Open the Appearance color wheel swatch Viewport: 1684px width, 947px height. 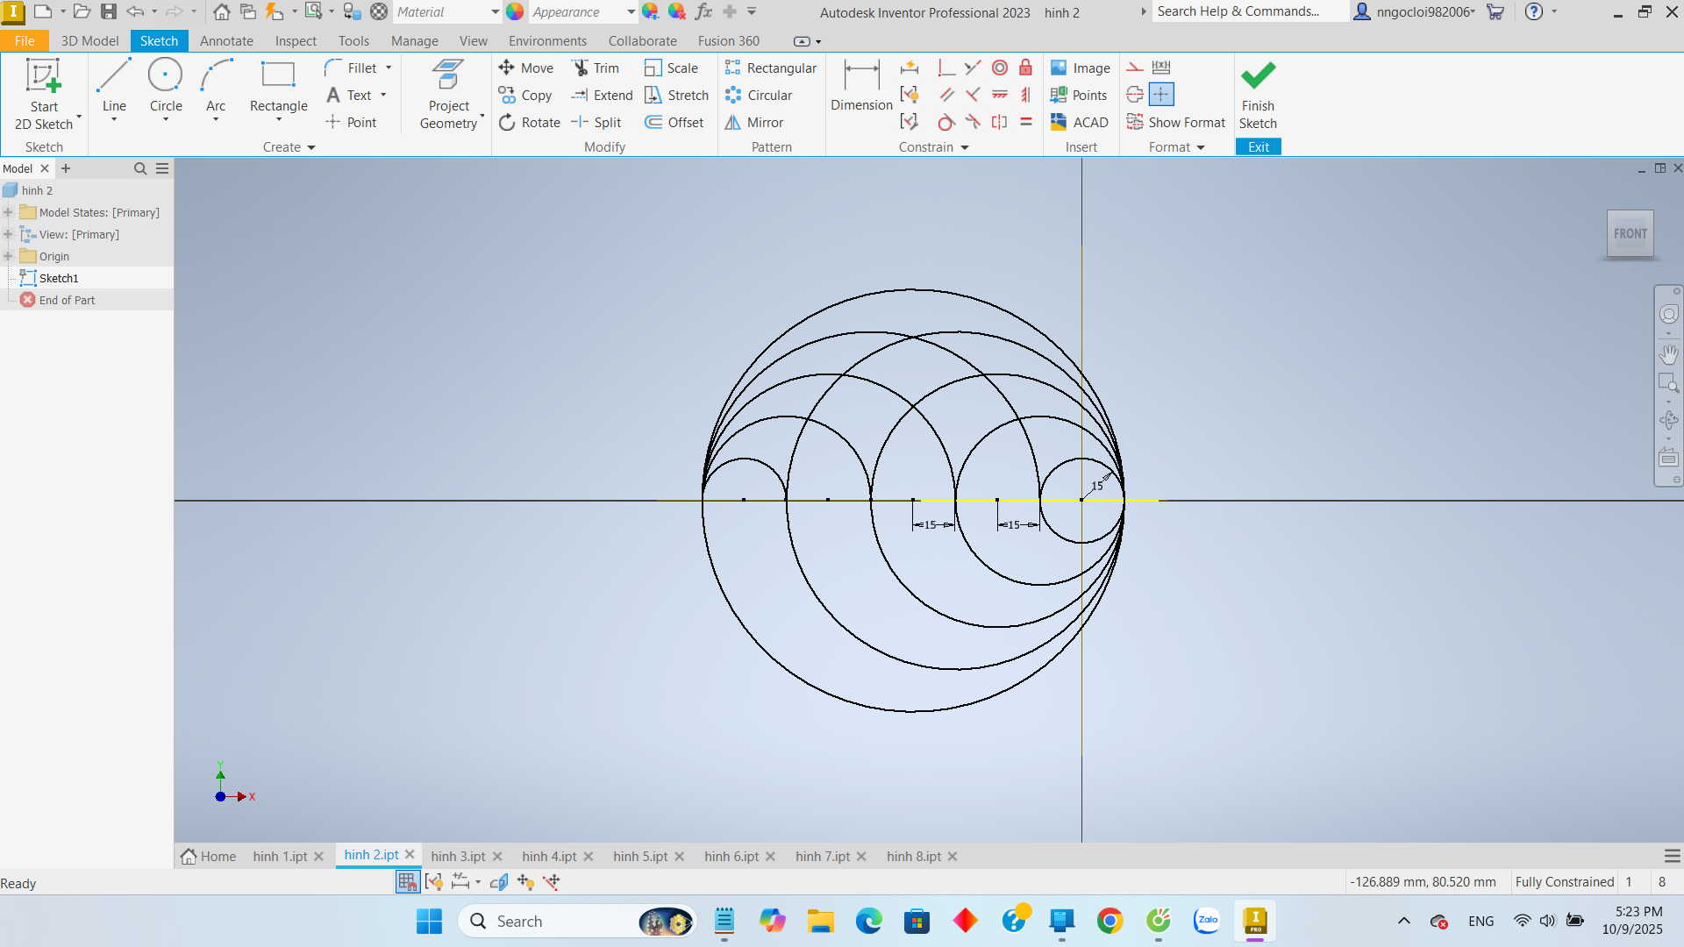[x=515, y=11]
